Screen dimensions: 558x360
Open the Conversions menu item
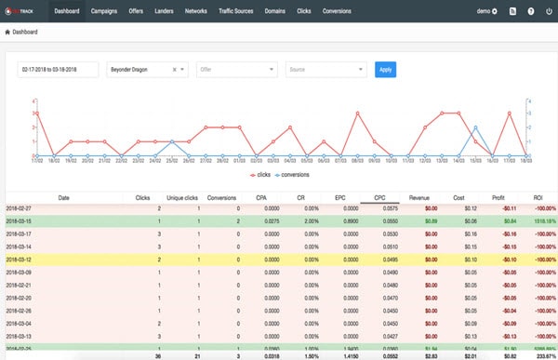[337, 11]
